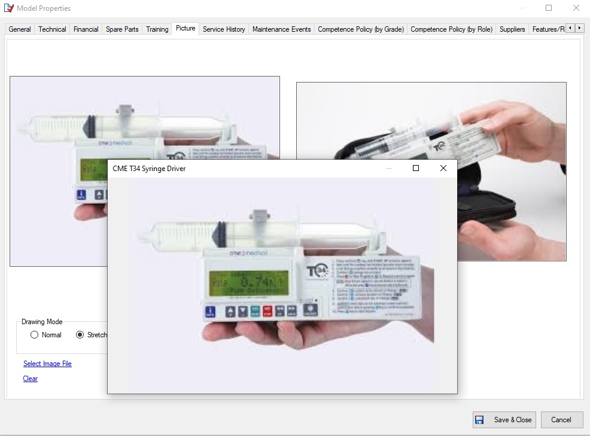Click Save & Close button
This screenshot has height=436, width=590.
coord(504,420)
